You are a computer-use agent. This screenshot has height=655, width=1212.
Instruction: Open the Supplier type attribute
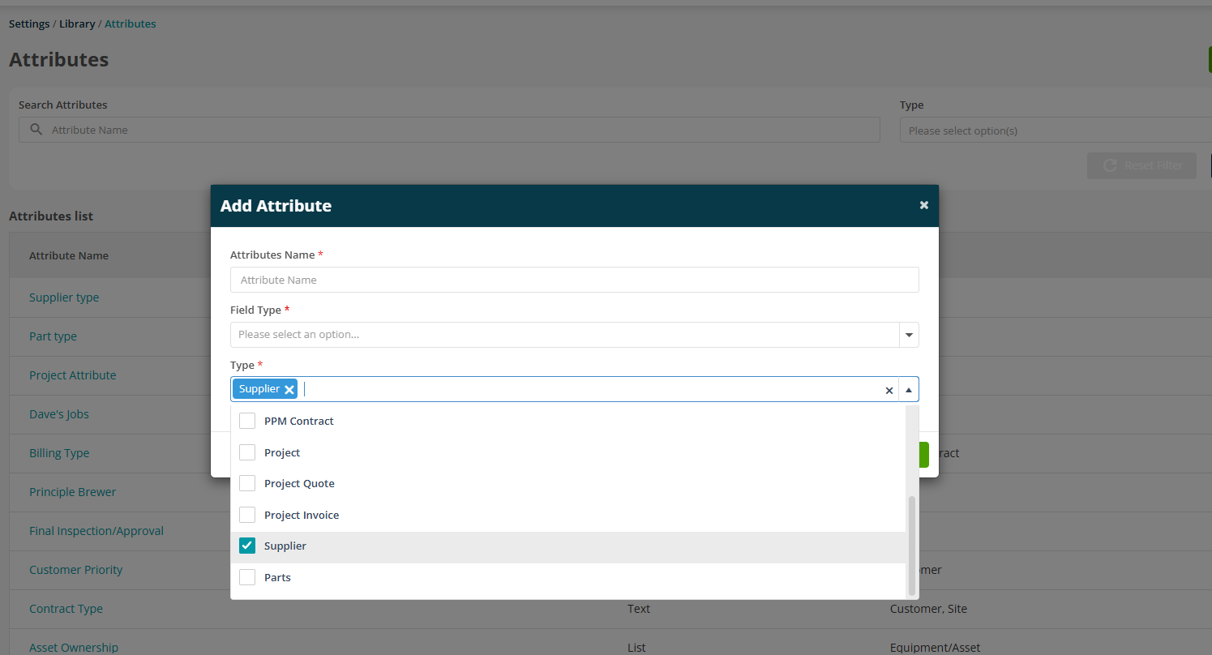pyautogui.click(x=64, y=298)
